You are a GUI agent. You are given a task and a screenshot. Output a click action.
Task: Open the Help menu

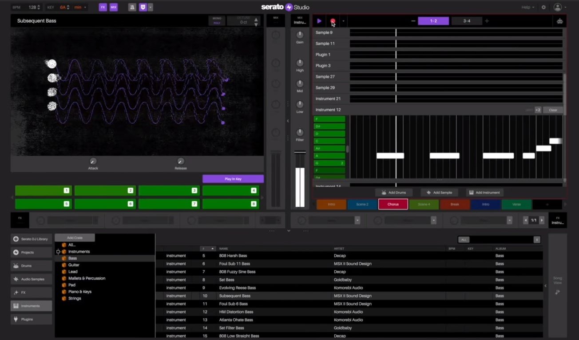point(527,8)
